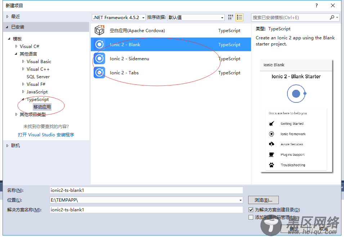Open the .NET Framework 4.5.2 version dropdown
344x238 pixels.
tap(143, 18)
